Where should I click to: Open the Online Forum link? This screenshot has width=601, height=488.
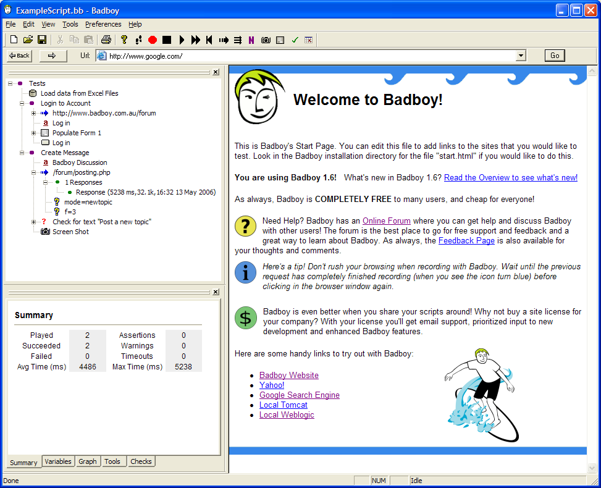coord(387,221)
